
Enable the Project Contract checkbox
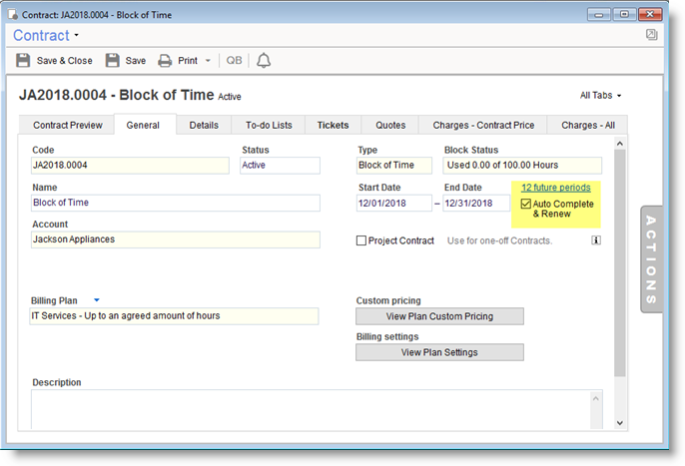[361, 240]
